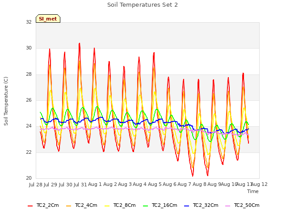Click the Jul 29 x-axis tick label
The width and height of the screenshot is (286, 214).
click(x=50, y=185)
